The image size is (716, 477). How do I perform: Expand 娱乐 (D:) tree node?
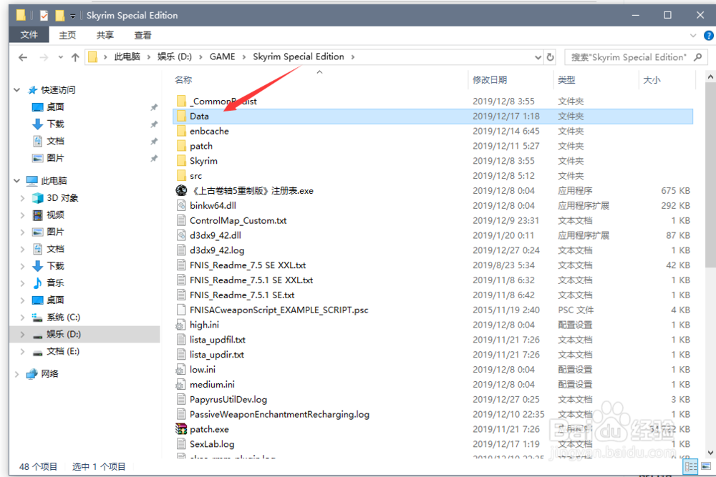click(x=22, y=334)
